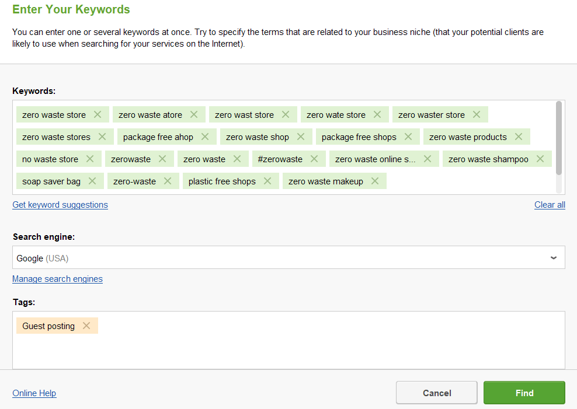Delete the 'zero waste makeup' keyword
Screen dimensions: 577x409
pos(375,180)
